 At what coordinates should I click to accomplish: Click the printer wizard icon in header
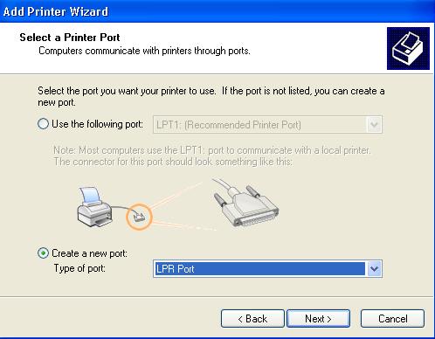click(408, 48)
